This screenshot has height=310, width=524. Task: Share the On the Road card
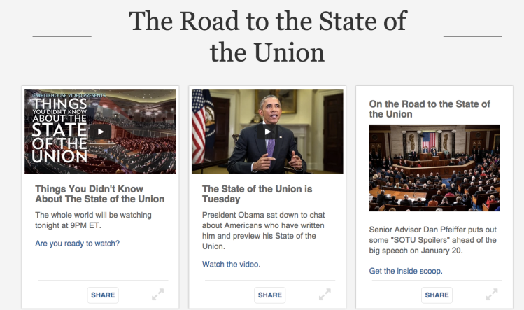(437, 295)
